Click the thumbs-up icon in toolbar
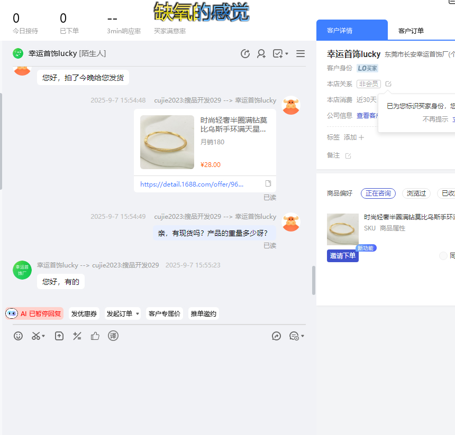The width and height of the screenshot is (455, 435). [x=95, y=336]
